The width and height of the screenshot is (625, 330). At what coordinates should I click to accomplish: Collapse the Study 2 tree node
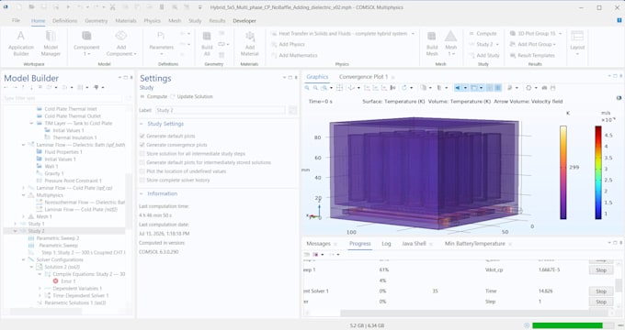(x=15, y=231)
